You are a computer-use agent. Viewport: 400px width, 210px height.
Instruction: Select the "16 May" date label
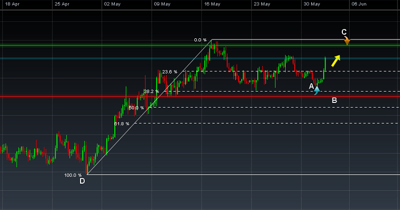click(212, 4)
